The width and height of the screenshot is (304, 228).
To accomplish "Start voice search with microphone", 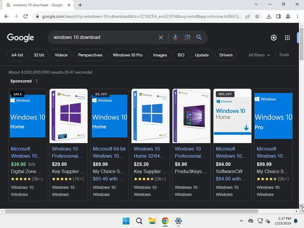I will (x=175, y=37).
